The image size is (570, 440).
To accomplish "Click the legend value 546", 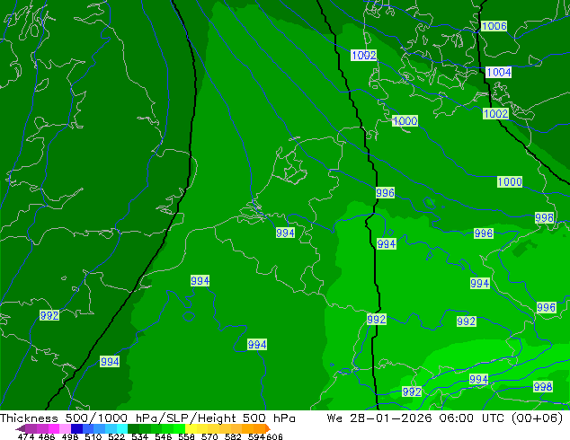I will [x=164, y=436].
